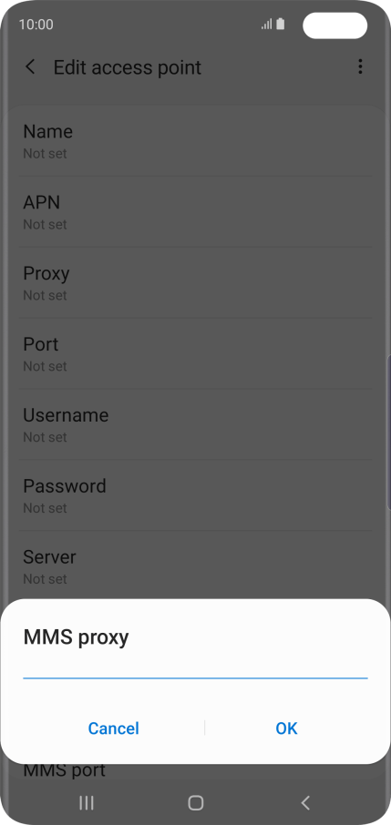Focus the MMS proxy text field
Viewport: 391px width, 825px height.
coord(195,668)
